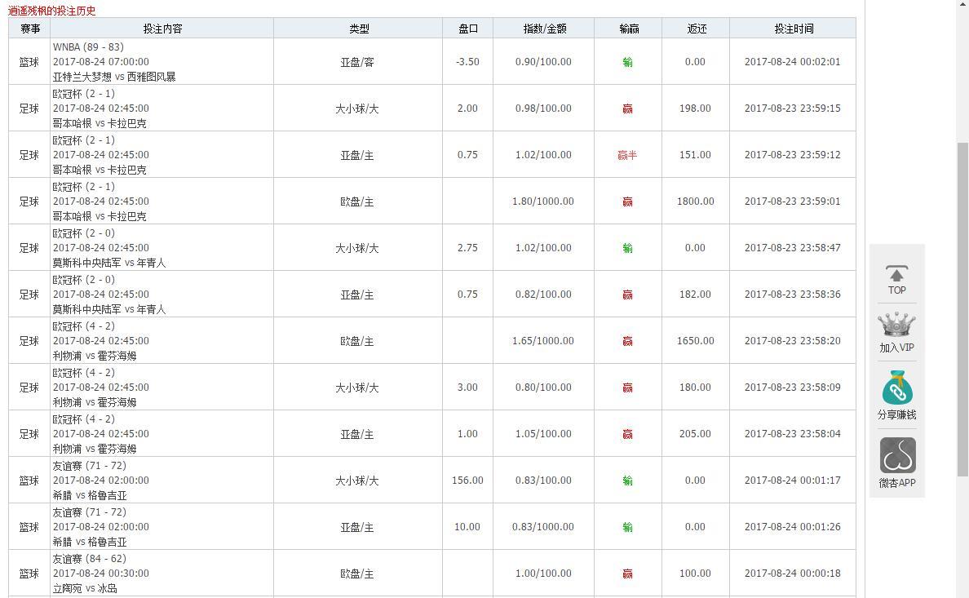This screenshot has width=969, height=598.
Task: Click the 逍遥残枫的投注历史 title
Action: (52, 11)
